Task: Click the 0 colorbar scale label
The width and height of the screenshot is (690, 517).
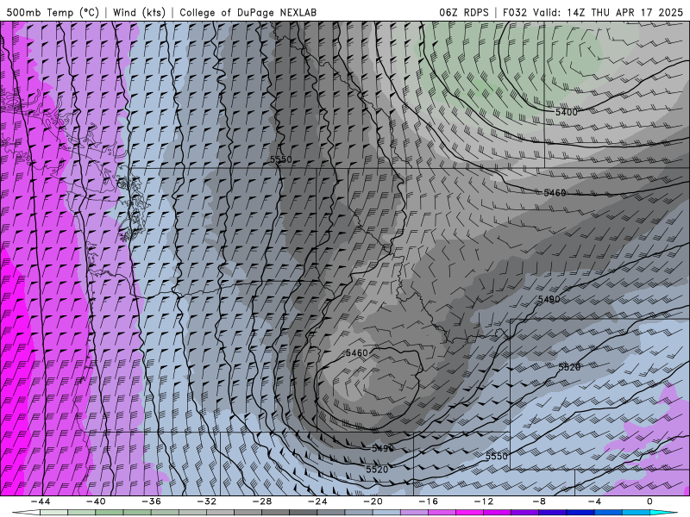Action: [649, 501]
